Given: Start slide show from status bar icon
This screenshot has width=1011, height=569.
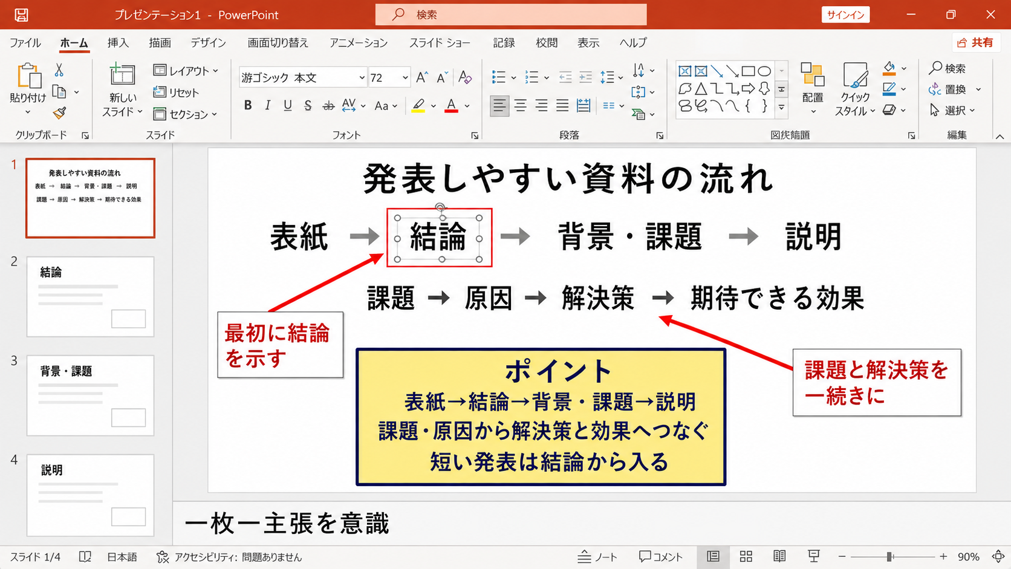Looking at the screenshot, I should (x=814, y=556).
